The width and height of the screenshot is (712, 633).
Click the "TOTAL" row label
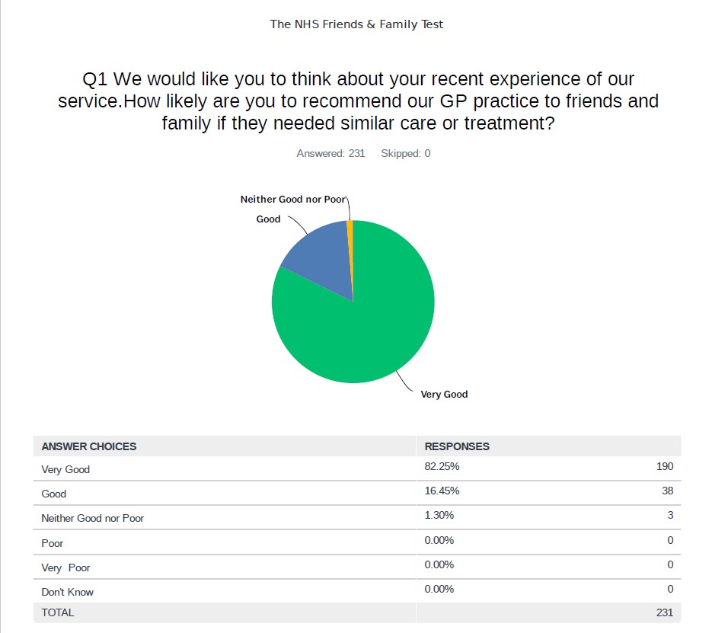[x=58, y=612]
